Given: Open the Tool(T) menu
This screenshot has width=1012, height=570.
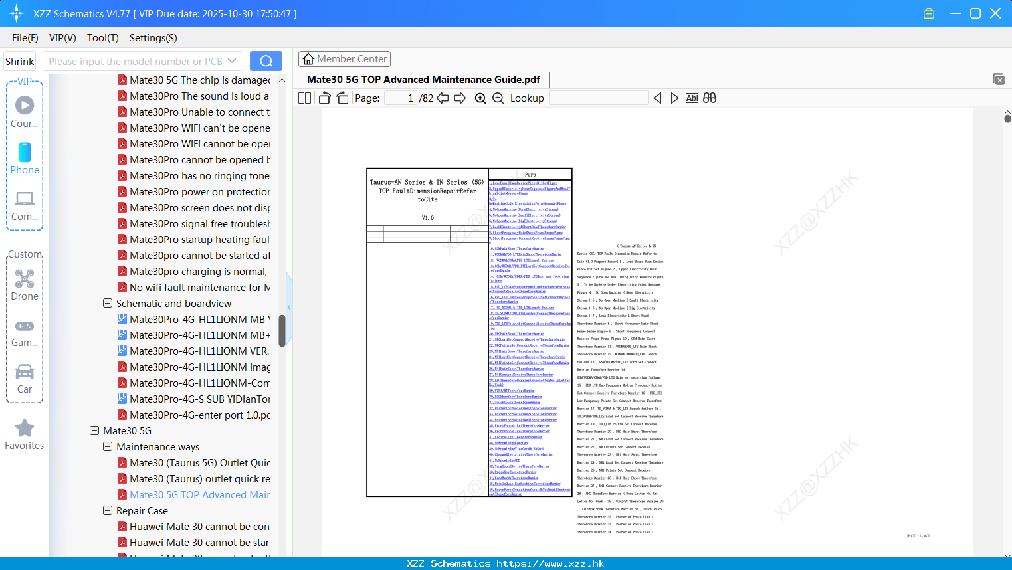Looking at the screenshot, I should coord(103,38).
